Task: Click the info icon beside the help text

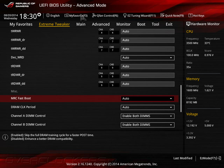Action: coord(5,137)
